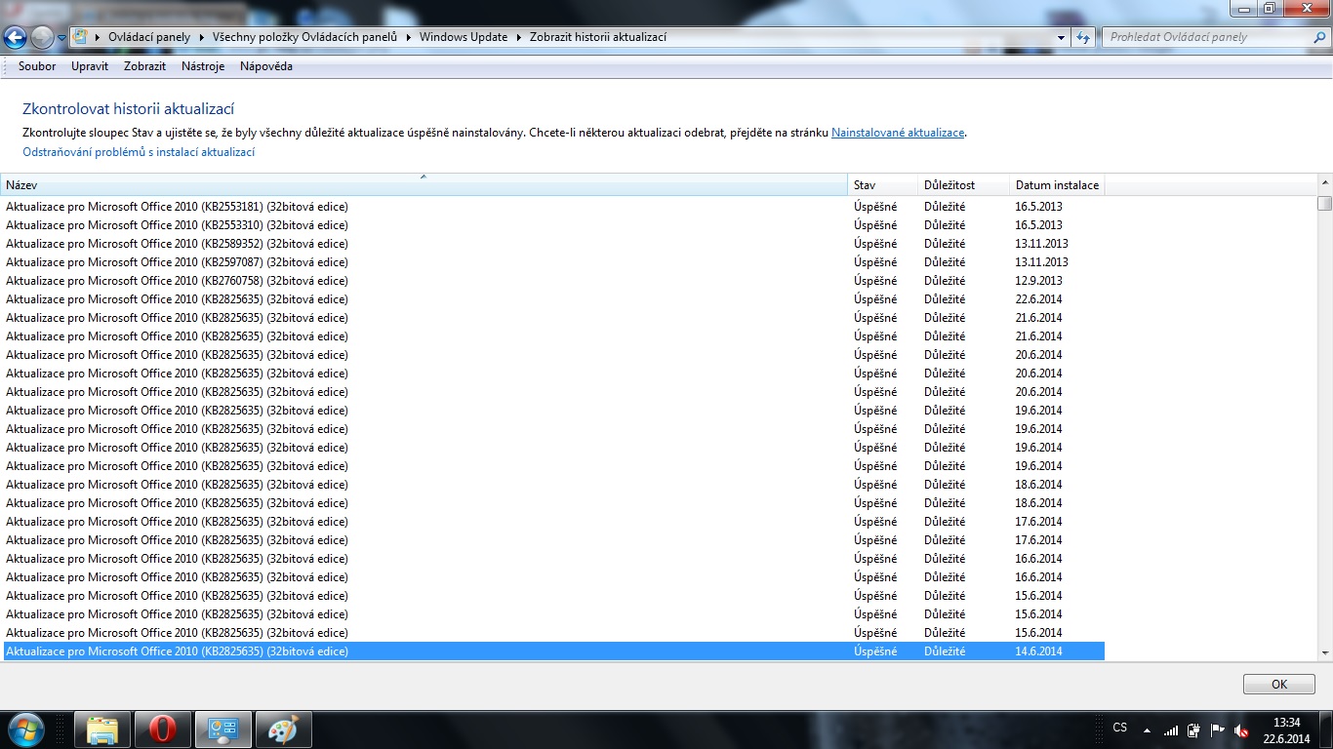Refresh the page with address bar refresh icon
This screenshot has height=749, width=1333.
coord(1083,37)
